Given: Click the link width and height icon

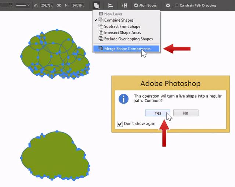Looking at the screenshot, I should (x=59, y=6).
